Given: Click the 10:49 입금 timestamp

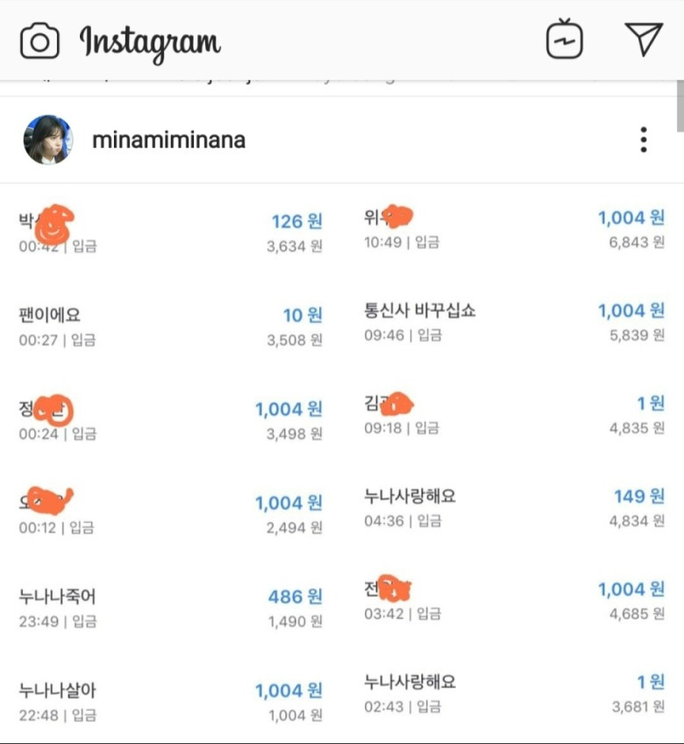Looking at the screenshot, I should pos(402,242).
